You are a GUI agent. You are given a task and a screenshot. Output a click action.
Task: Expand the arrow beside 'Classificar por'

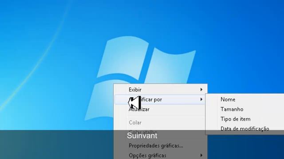(201, 99)
